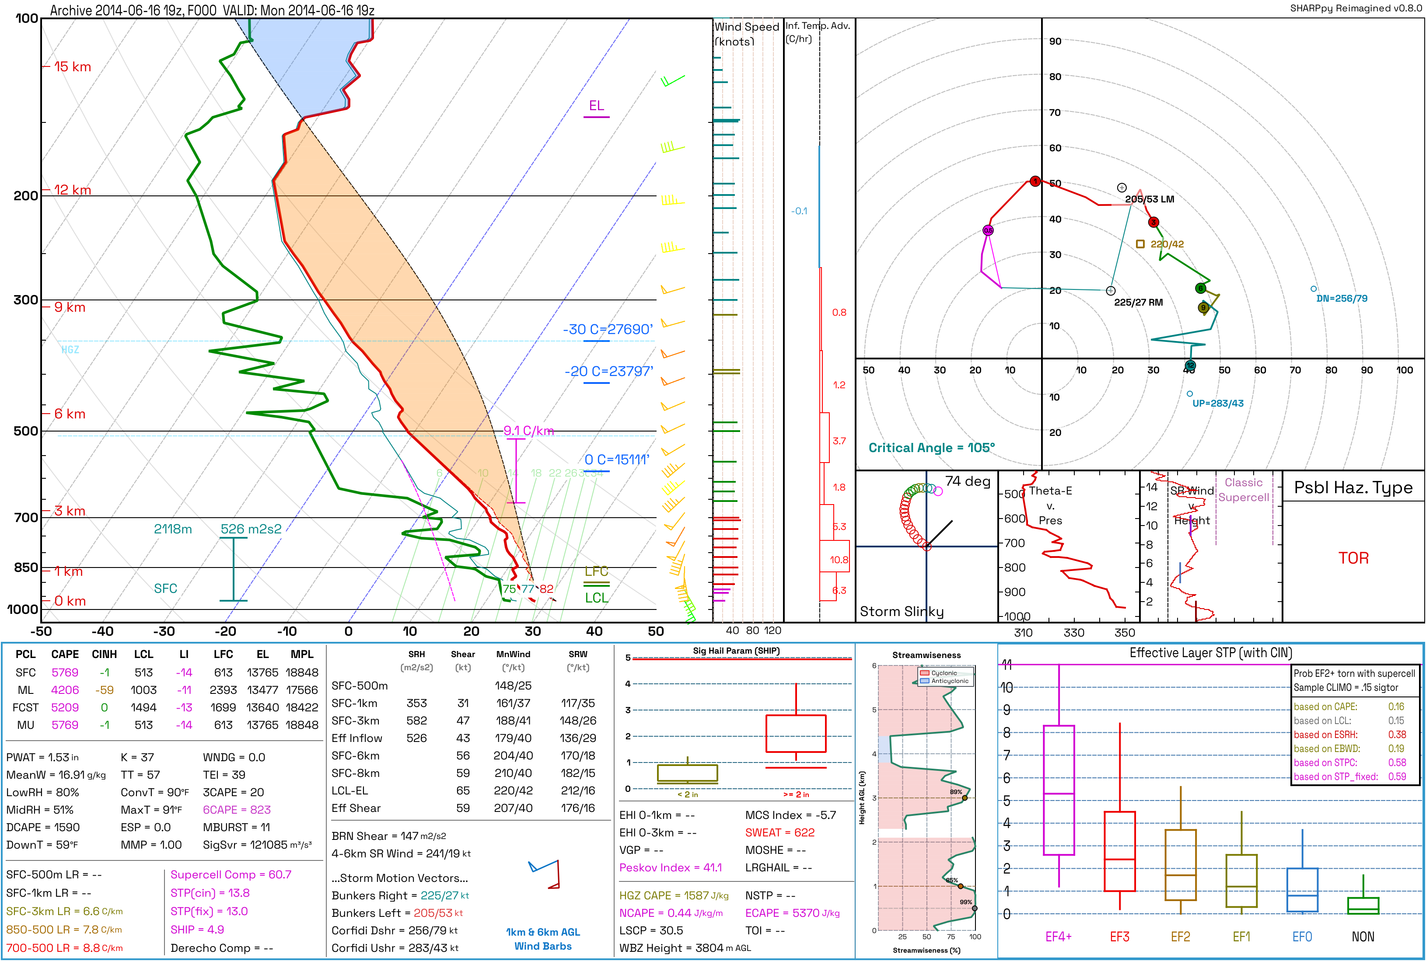Click the Sig Hail Param (SHIP) title
1426x961 pixels.
[x=736, y=650]
